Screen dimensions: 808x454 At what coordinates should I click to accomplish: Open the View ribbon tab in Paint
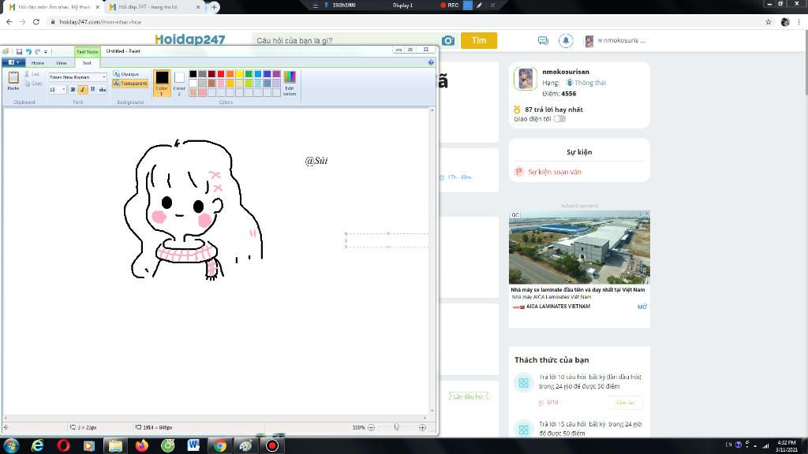click(62, 63)
